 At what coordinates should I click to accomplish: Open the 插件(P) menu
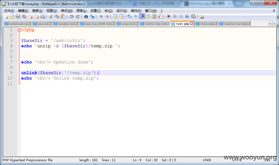[136, 11]
